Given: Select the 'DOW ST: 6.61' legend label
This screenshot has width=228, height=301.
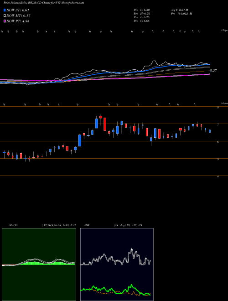Looking at the screenshot, I should coord(18,10).
